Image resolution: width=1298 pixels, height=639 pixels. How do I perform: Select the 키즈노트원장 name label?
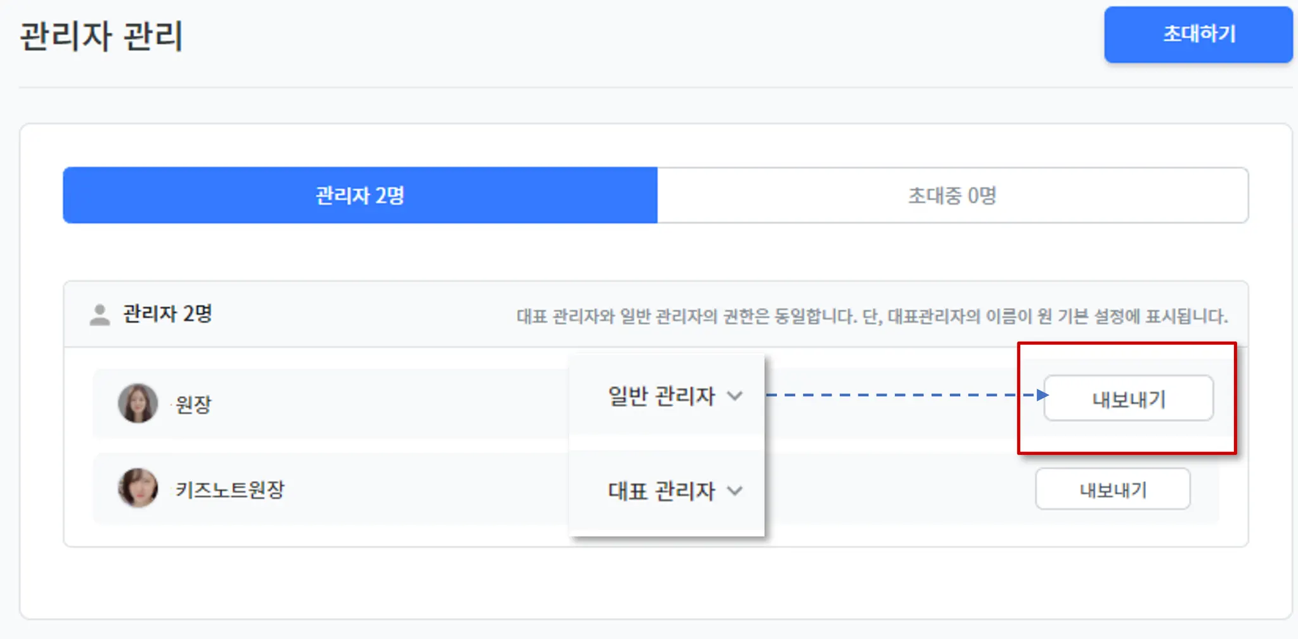pos(230,489)
